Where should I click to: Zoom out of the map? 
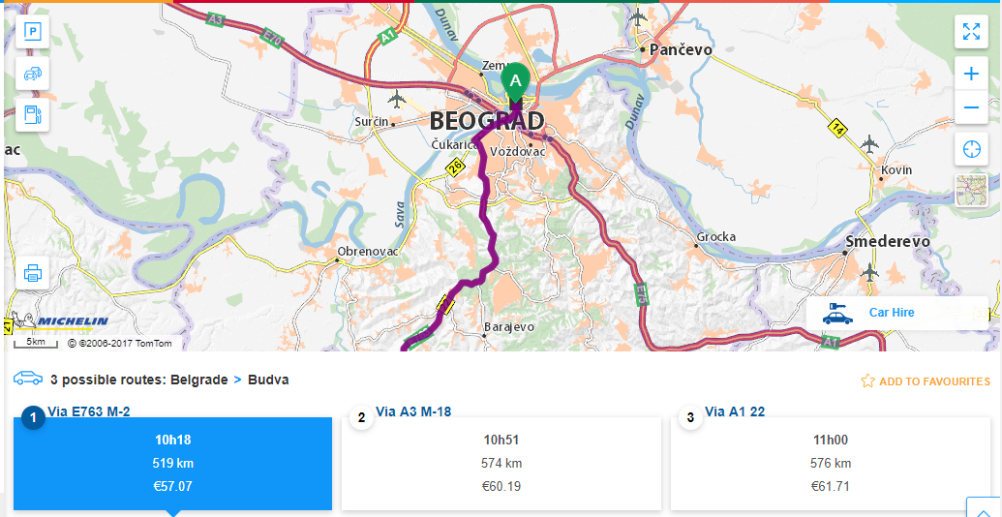coord(971,106)
